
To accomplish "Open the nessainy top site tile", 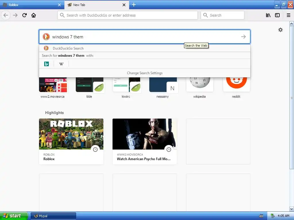I will pyautogui.click(x=163, y=88).
